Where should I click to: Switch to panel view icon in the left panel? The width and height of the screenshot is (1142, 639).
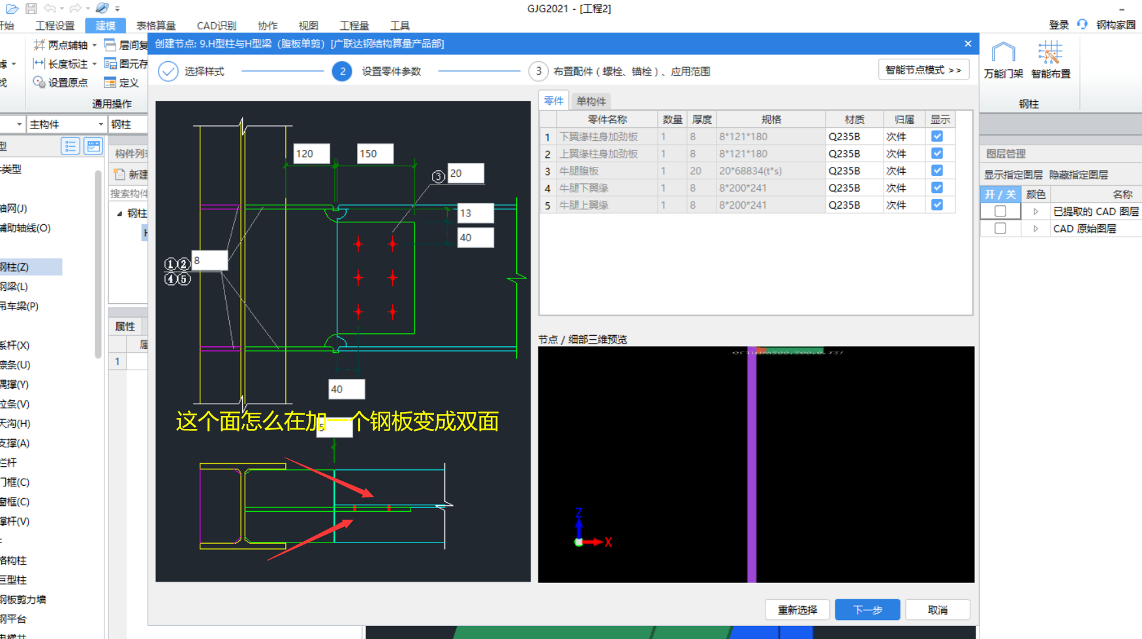click(x=93, y=146)
